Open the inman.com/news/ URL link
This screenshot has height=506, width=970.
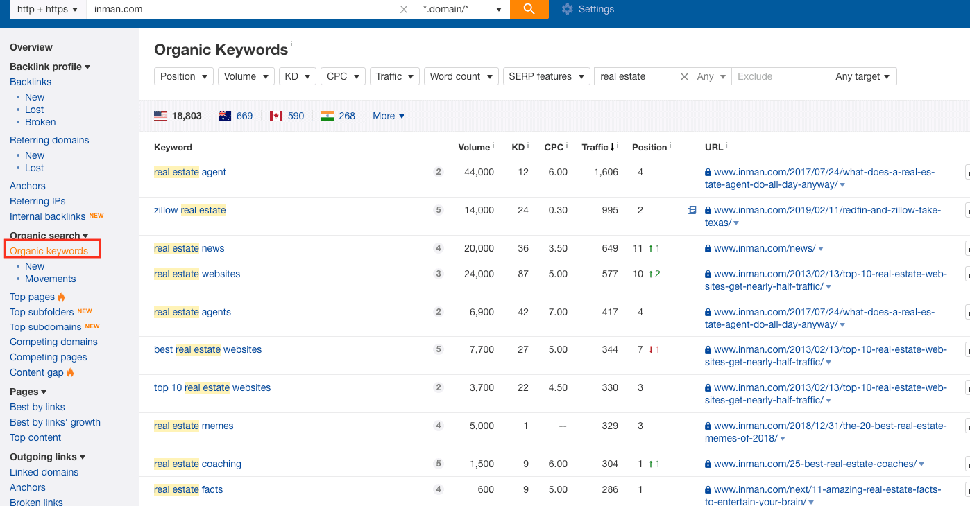pyautogui.click(x=765, y=248)
